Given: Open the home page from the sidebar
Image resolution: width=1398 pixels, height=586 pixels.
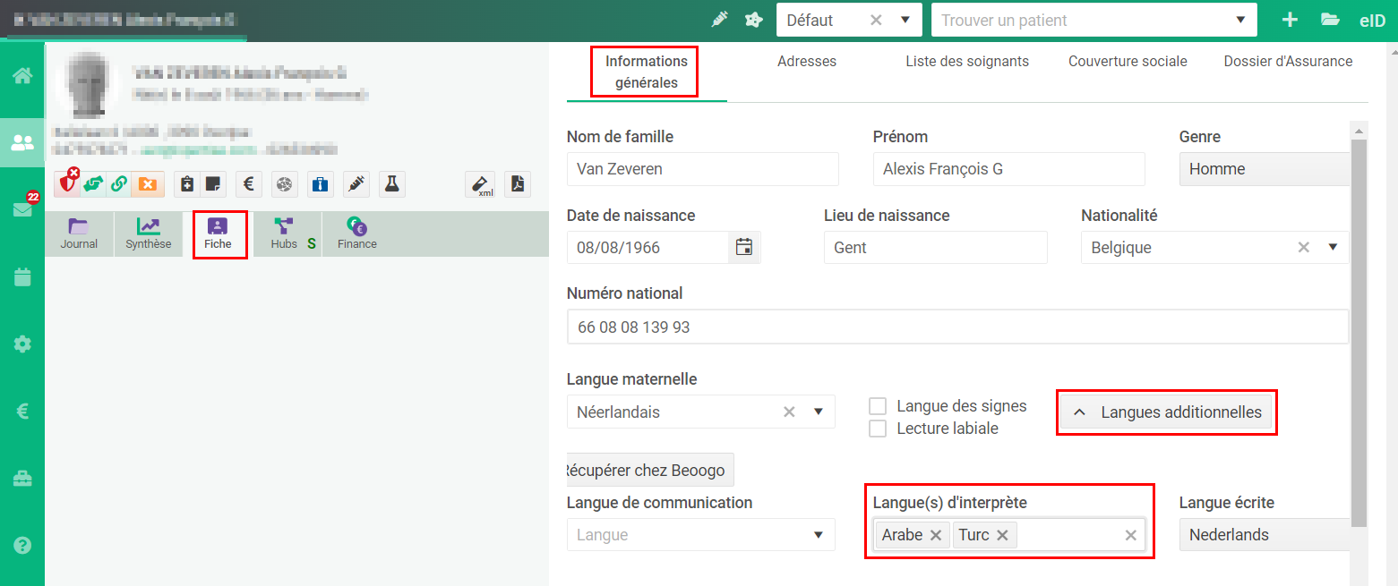Looking at the screenshot, I should (x=22, y=75).
